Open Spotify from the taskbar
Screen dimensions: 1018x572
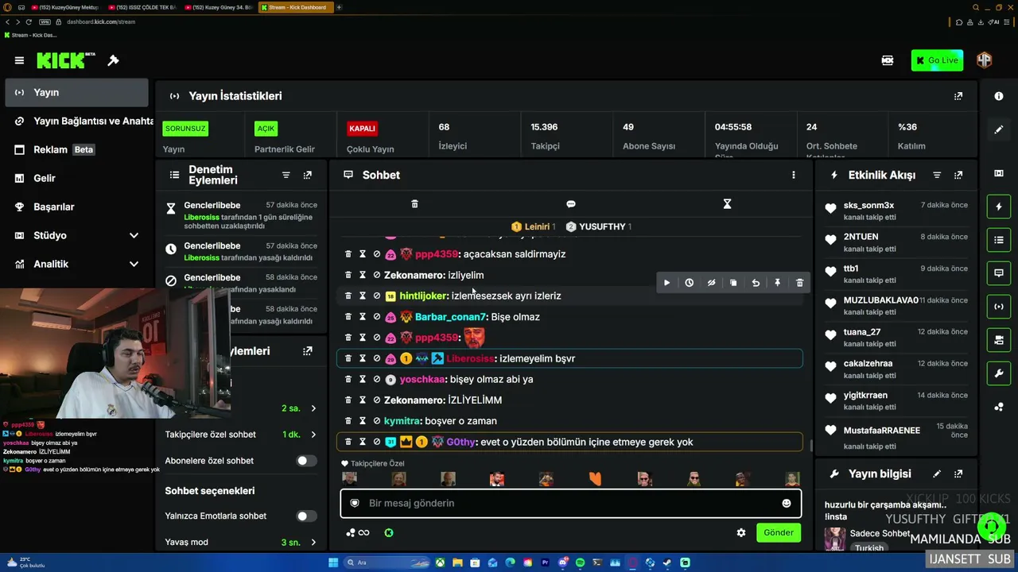coord(580,563)
